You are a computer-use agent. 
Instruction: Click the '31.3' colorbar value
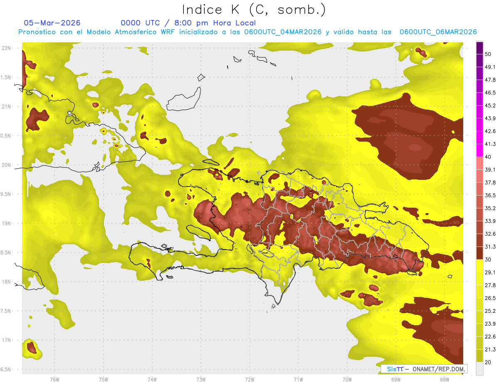tap(490, 247)
